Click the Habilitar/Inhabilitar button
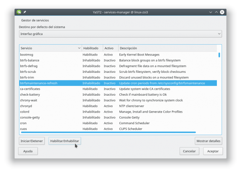The width and height of the screenshot is (241, 173). tap(64, 141)
